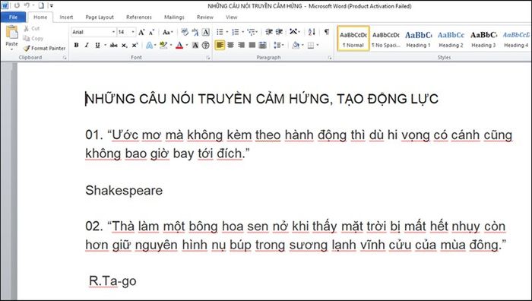Apply the No Spacing style
Screen dimensions: 532x301
386,39
